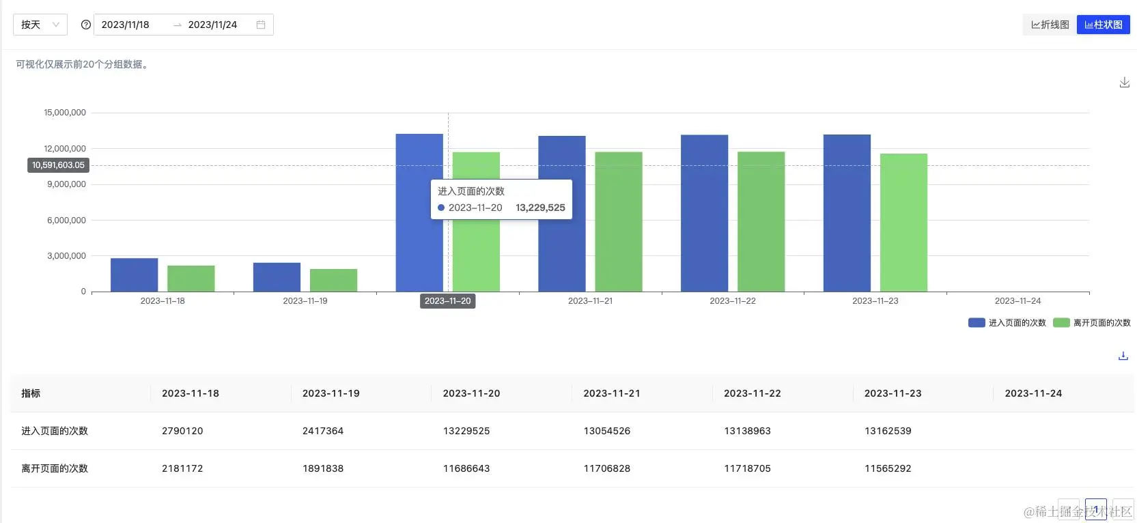
Task: Click table cell value 11706828
Action: coord(607,468)
